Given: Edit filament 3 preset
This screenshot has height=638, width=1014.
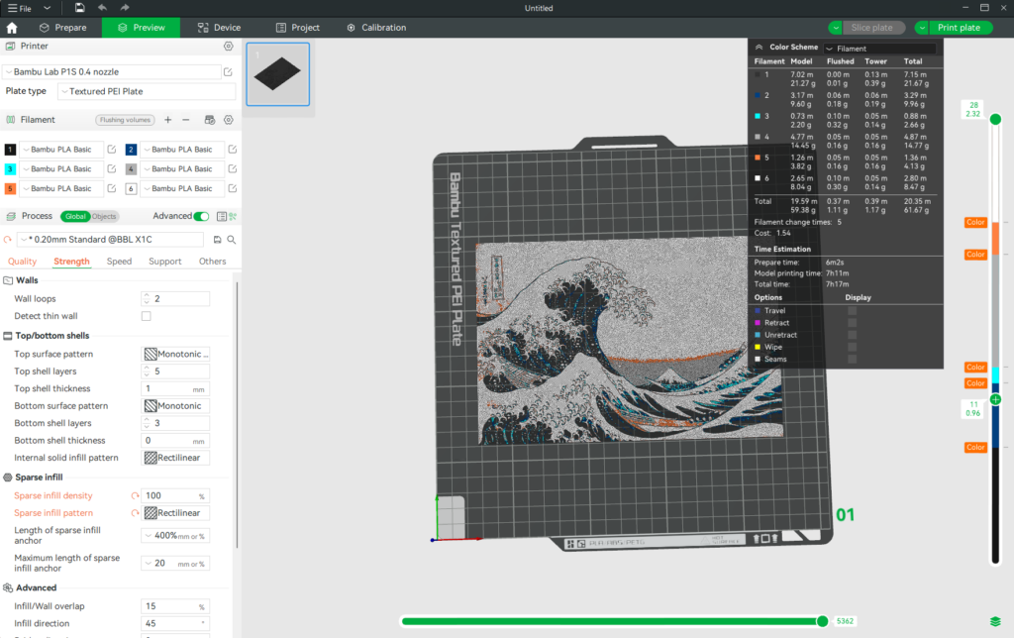Looking at the screenshot, I should [x=112, y=168].
